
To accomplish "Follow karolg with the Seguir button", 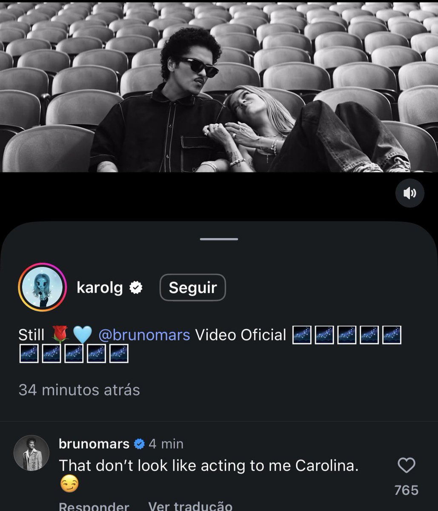I will point(193,287).
